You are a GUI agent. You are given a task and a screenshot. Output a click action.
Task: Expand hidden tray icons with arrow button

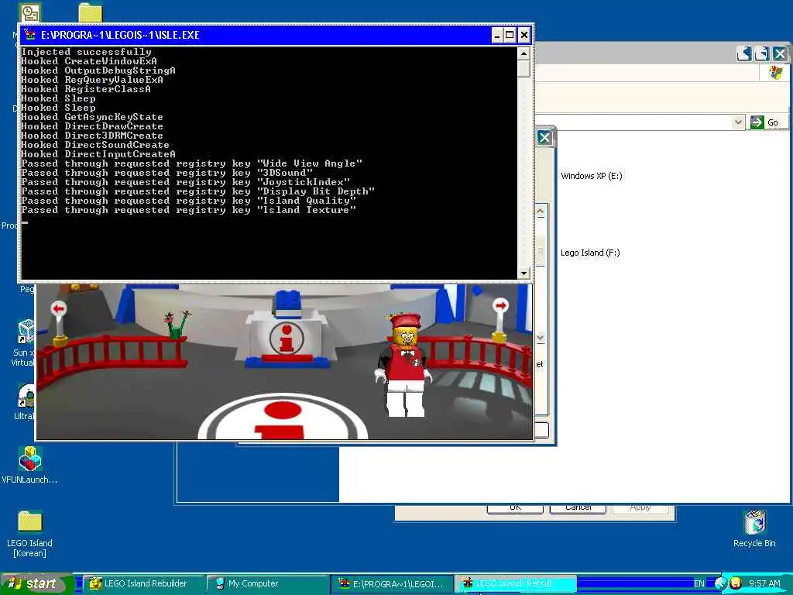pyautogui.click(x=720, y=584)
